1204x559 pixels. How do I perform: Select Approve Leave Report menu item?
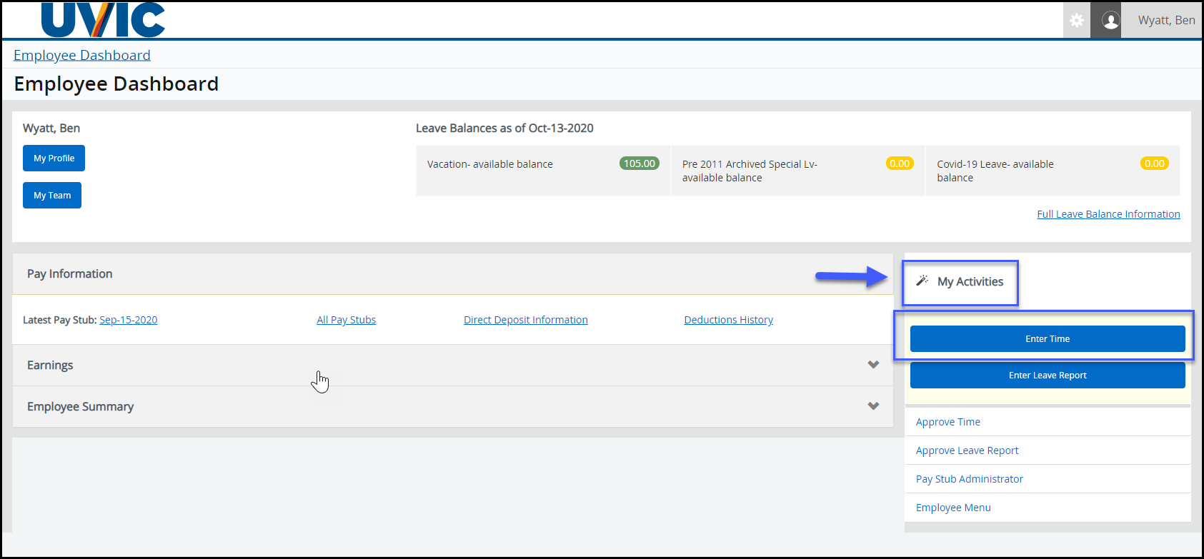pyautogui.click(x=967, y=450)
